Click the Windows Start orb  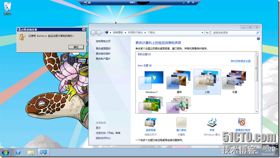click(x=5, y=153)
